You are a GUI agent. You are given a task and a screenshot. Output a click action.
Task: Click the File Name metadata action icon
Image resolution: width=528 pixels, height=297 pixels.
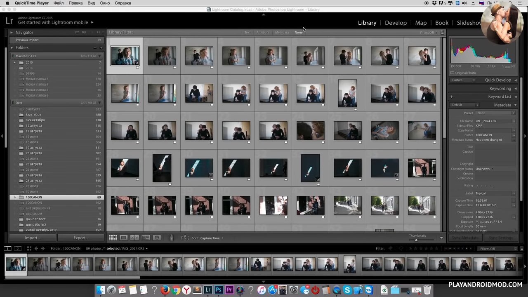[514, 121]
